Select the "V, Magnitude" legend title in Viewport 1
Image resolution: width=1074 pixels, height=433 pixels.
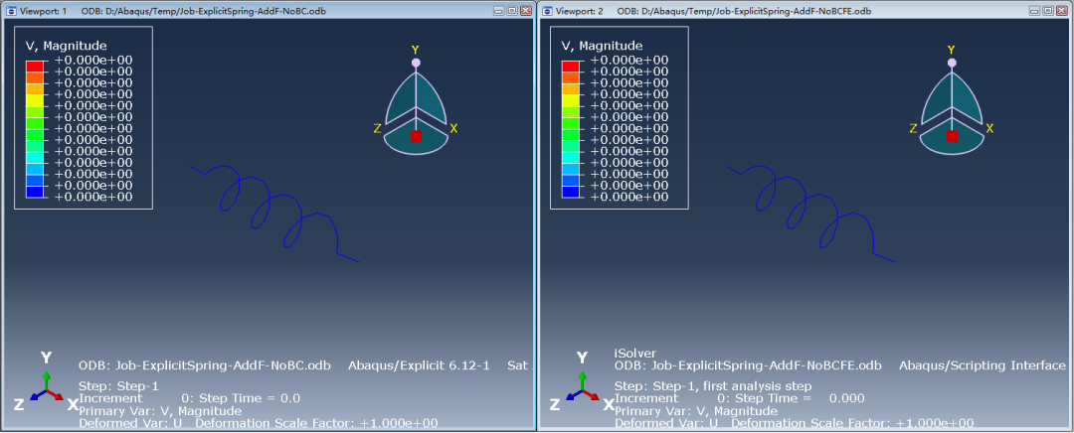(x=66, y=46)
